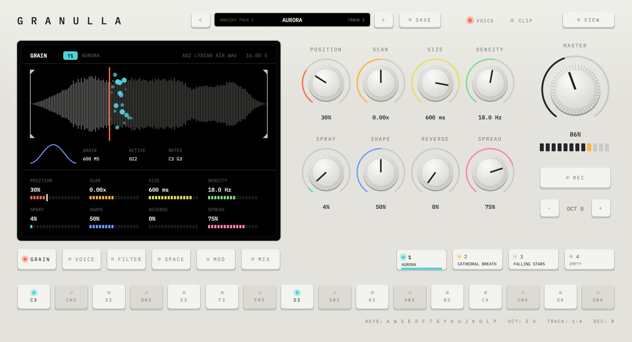Open the SPACE tab
632x342 pixels.
[171, 259]
